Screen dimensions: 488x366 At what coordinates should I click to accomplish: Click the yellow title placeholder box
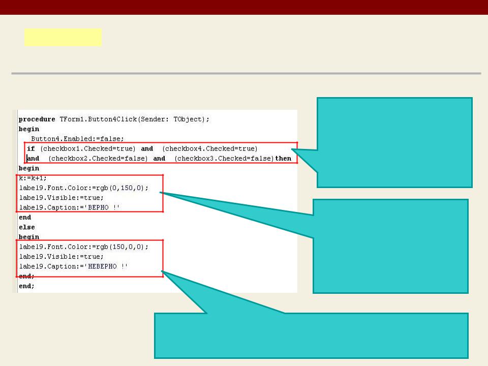63,37
